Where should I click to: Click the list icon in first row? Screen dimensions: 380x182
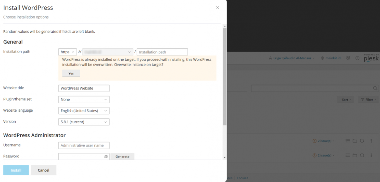click(x=348, y=141)
